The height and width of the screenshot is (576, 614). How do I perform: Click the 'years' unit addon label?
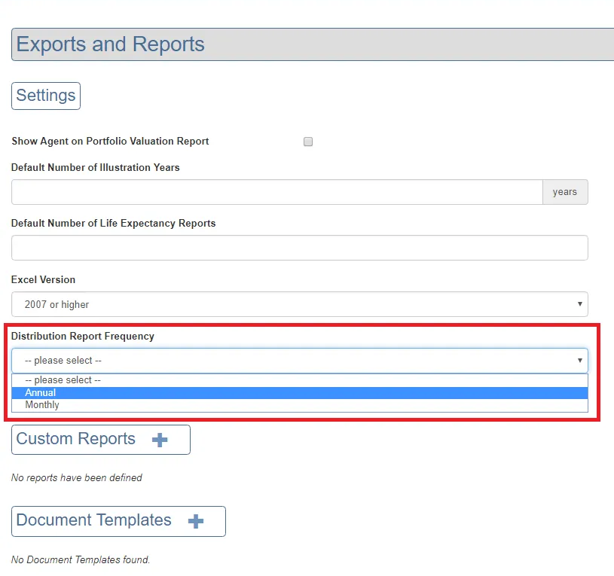[564, 192]
